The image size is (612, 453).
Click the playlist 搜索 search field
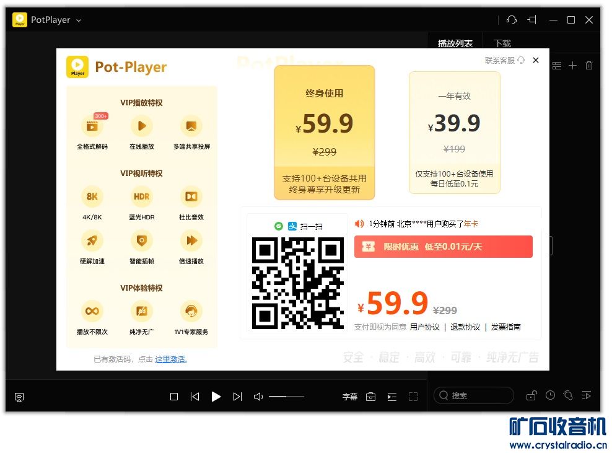coord(474,395)
